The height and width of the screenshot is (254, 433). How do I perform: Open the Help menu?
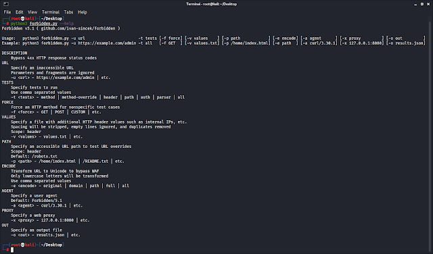pos(83,12)
